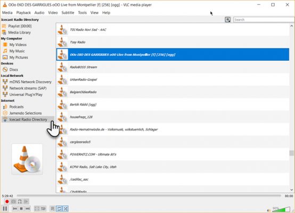
Task: Open Jamendo Selections
Action: 26,113
